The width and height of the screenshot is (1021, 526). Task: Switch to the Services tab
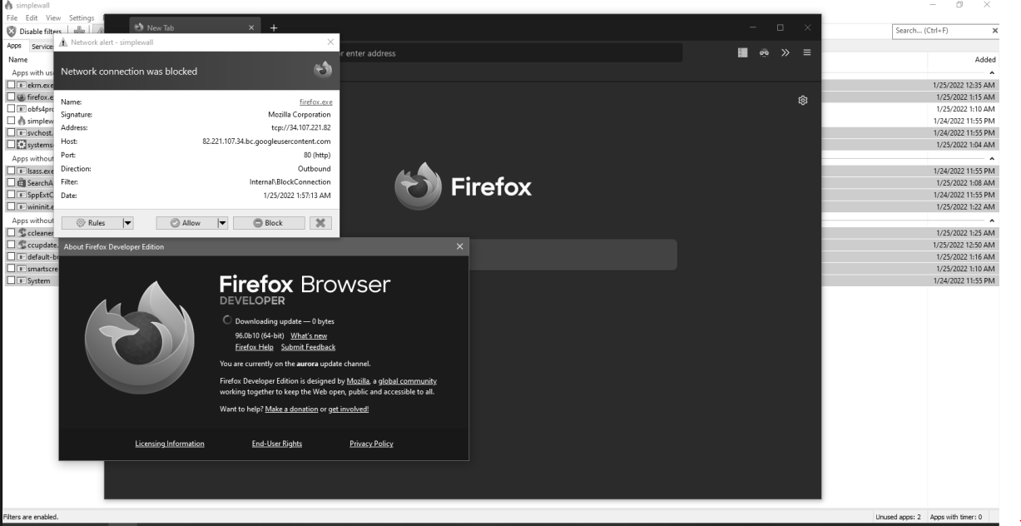[x=42, y=47]
